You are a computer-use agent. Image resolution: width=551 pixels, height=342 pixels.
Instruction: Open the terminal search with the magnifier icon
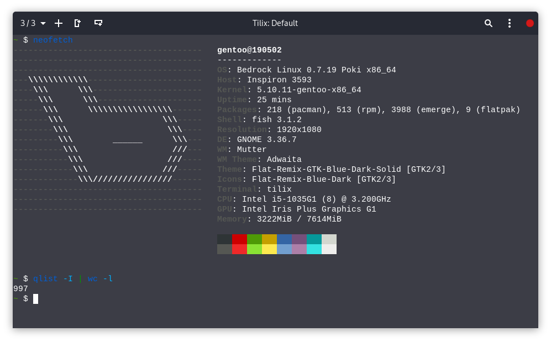[488, 23]
